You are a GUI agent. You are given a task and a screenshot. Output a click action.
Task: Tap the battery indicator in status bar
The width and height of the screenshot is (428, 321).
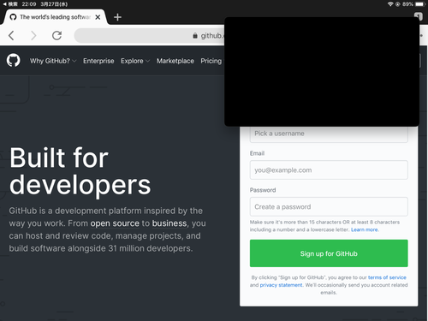coord(420,4)
